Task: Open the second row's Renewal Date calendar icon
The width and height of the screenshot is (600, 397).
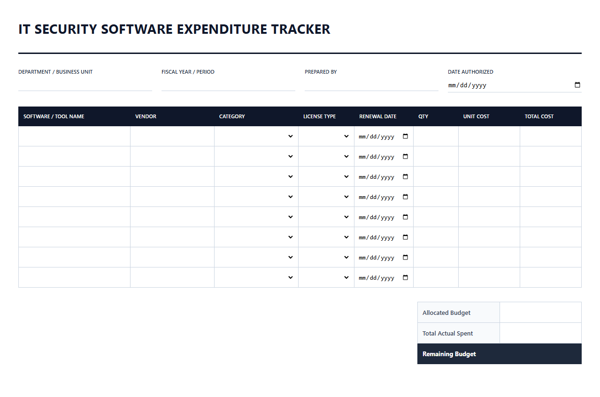Action: click(x=406, y=156)
